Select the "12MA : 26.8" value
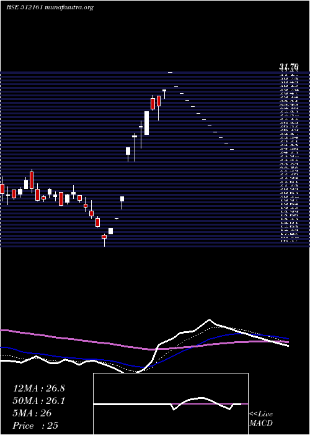The width and height of the screenshot is (310, 435). [39, 388]
